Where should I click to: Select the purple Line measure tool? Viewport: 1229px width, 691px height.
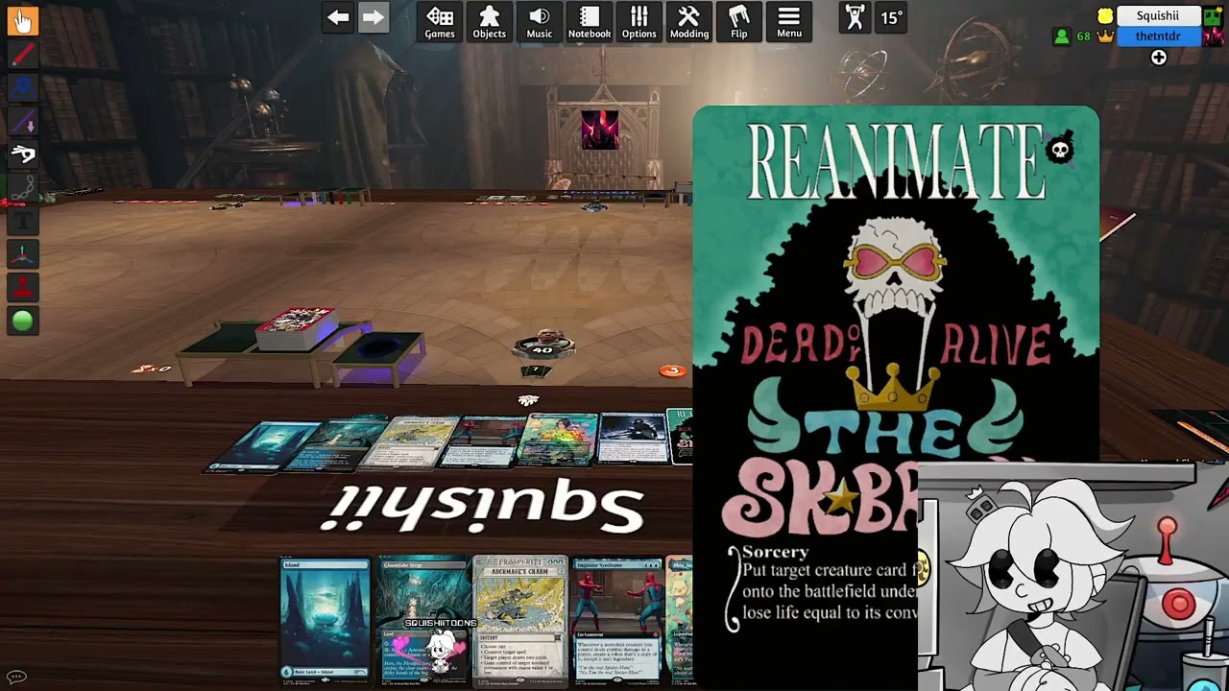click(x=22, y=121)
